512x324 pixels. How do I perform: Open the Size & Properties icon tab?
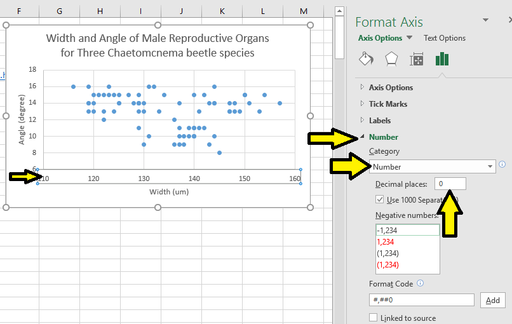tap(417, 60)
